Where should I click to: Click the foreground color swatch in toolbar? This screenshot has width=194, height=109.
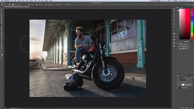1,54
